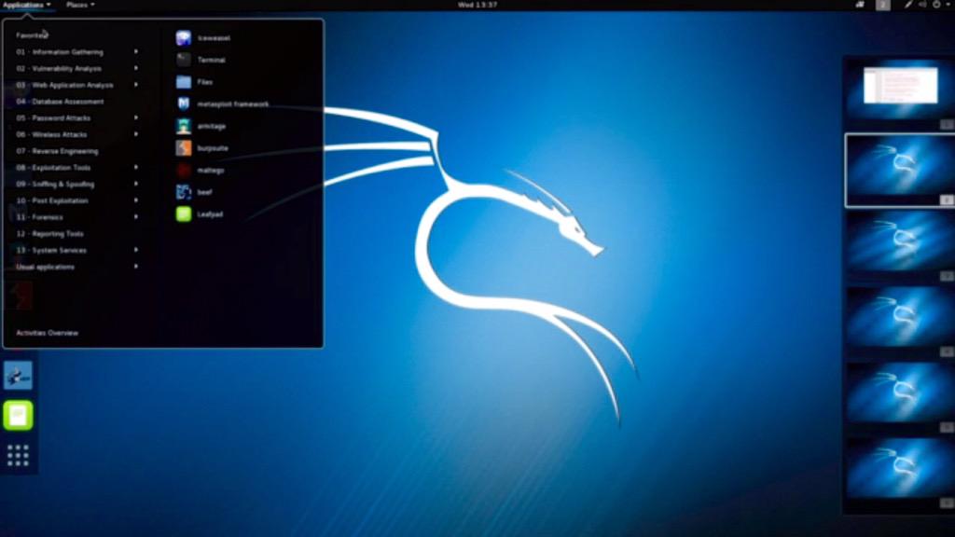Expand the Exploitation Tools category
Image resolution: width=955 pixels, height=537 pixels.
pos(53,168)
